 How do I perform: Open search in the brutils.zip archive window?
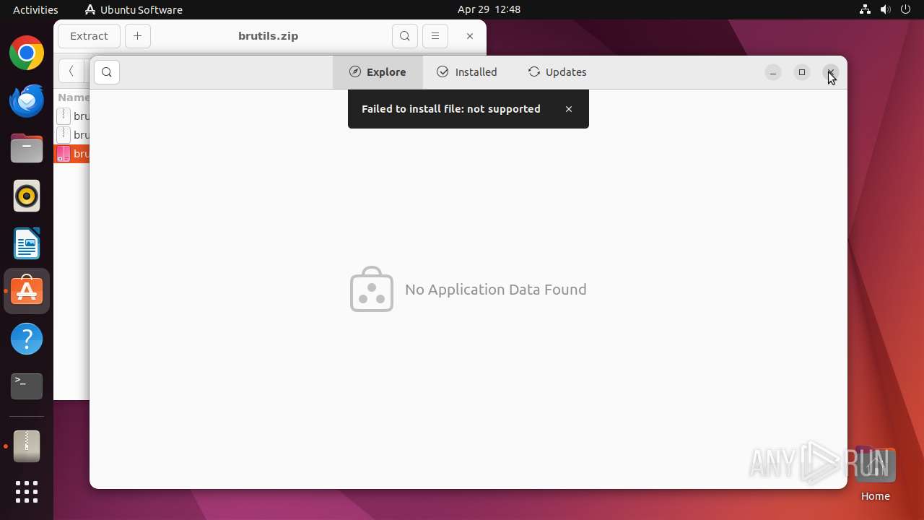click(405, 36)
